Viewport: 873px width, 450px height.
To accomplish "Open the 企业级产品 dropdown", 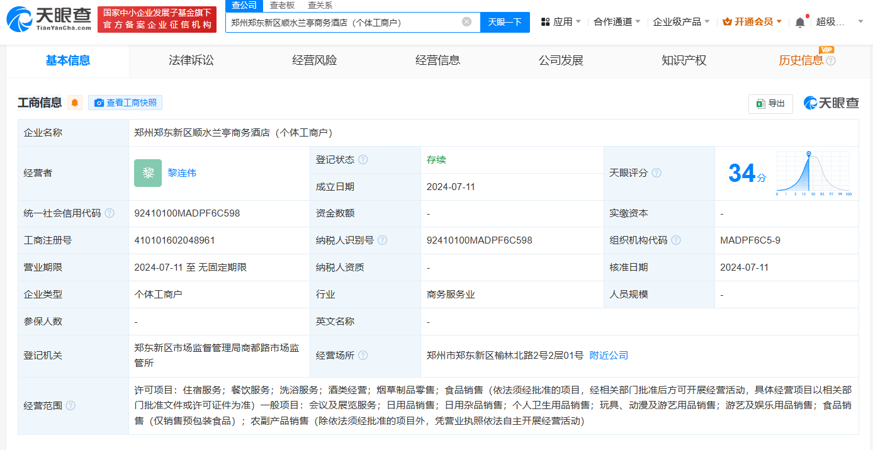I will click(681, 22).
